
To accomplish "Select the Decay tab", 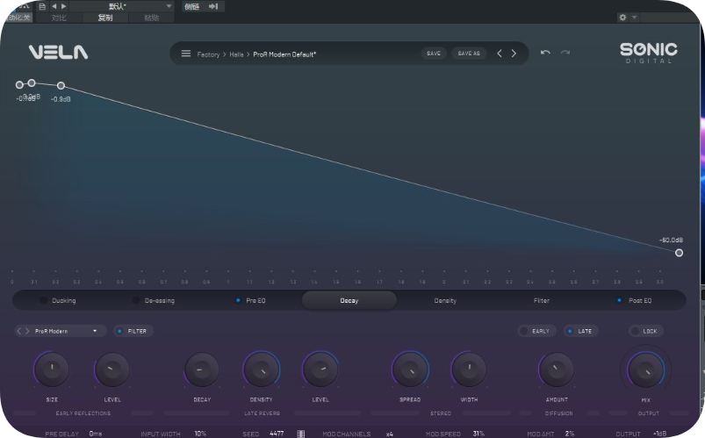I will pyautogui.click(x=349, y=300).
